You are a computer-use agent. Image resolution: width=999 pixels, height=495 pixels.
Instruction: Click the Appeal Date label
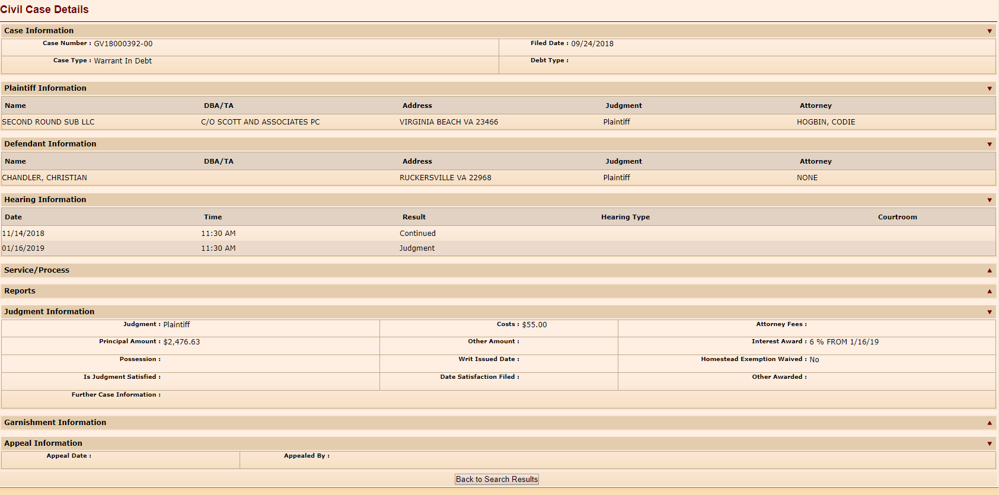click(x=69, y=456)
